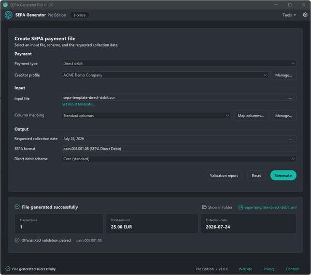
Task: Close the SEPA Generator window
Action: coord(304,5)
